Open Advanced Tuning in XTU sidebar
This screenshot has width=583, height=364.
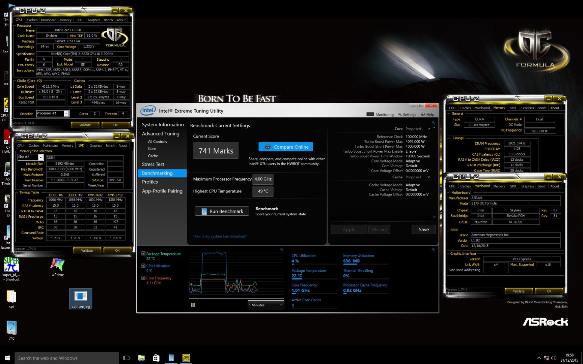161,133
